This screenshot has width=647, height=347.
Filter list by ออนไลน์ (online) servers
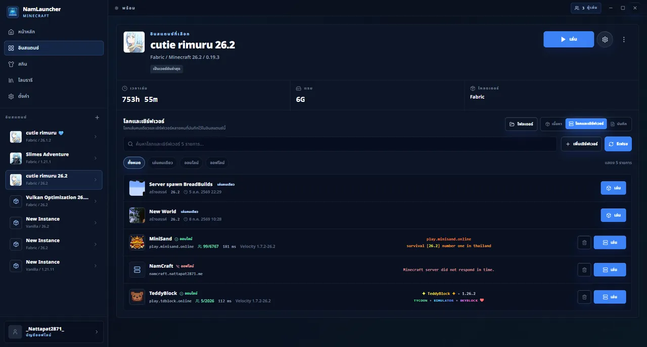click(192, 163)
